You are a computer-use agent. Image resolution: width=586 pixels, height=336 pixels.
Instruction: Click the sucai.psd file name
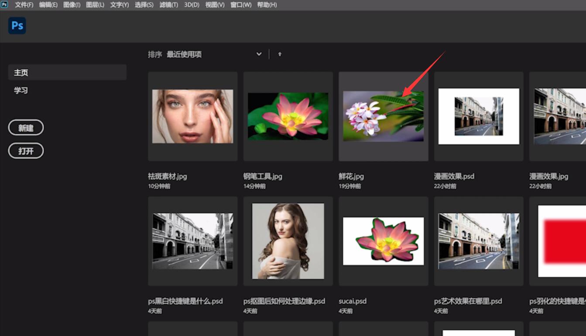353,301
